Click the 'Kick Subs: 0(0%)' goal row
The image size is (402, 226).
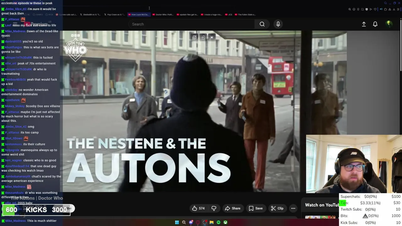pyautogui.click(x=370, y=223)
